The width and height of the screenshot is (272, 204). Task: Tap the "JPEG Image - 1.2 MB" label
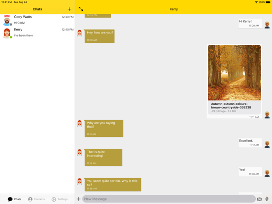(223, 111)
